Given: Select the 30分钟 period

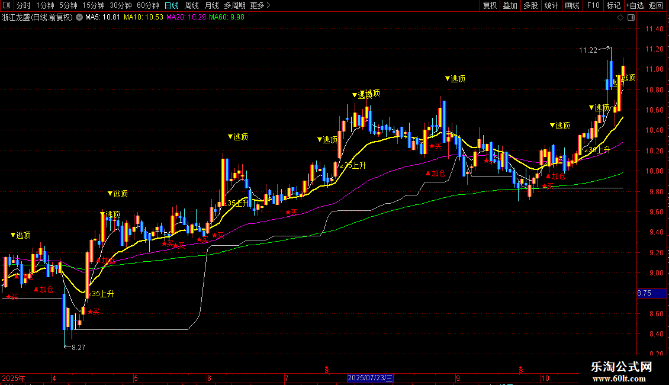Looking at the screenshot, I should (121, 5).
